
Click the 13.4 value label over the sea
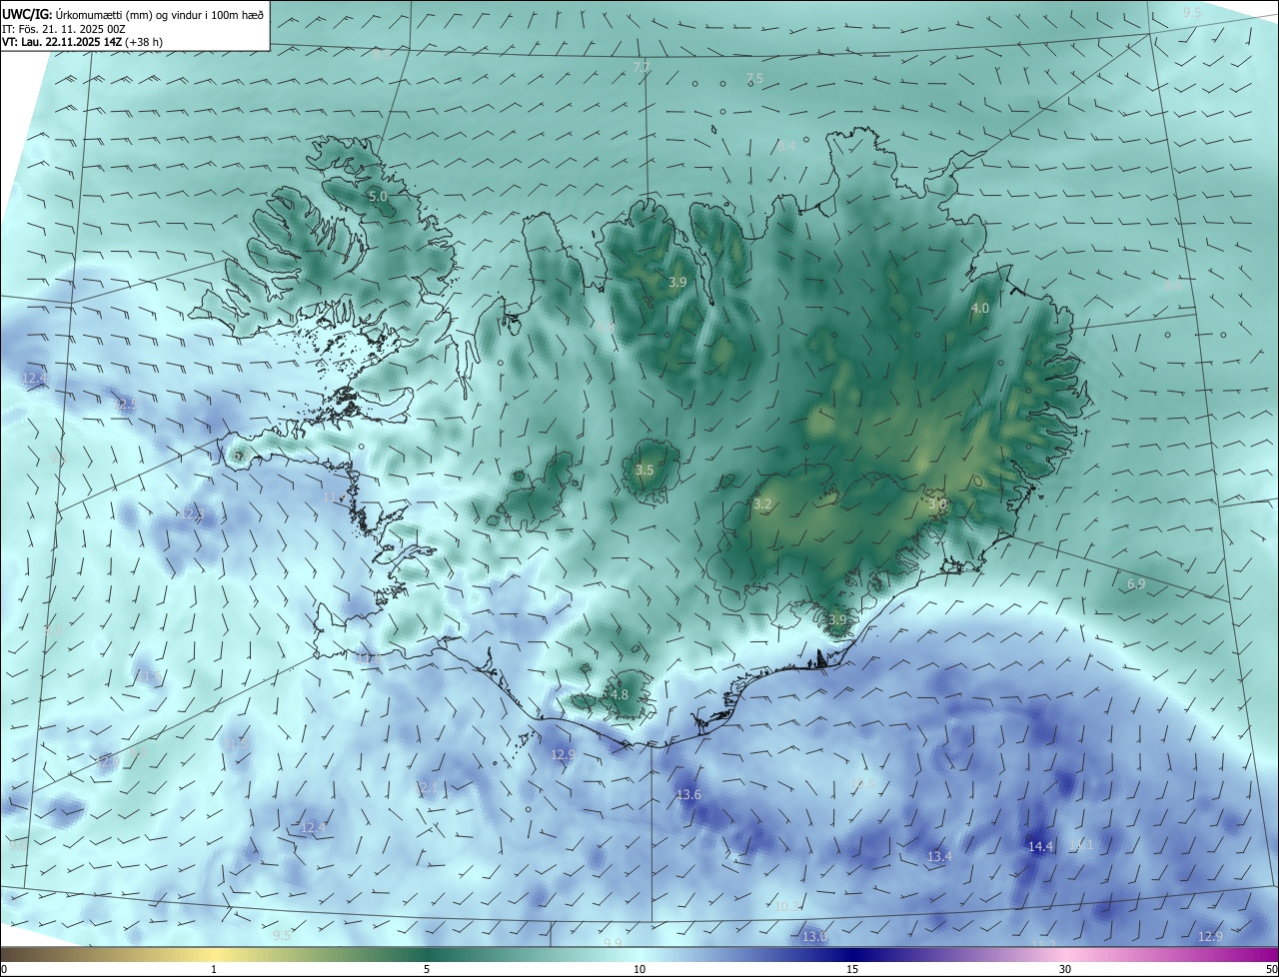pyautogui.click(x=939, y=856)
